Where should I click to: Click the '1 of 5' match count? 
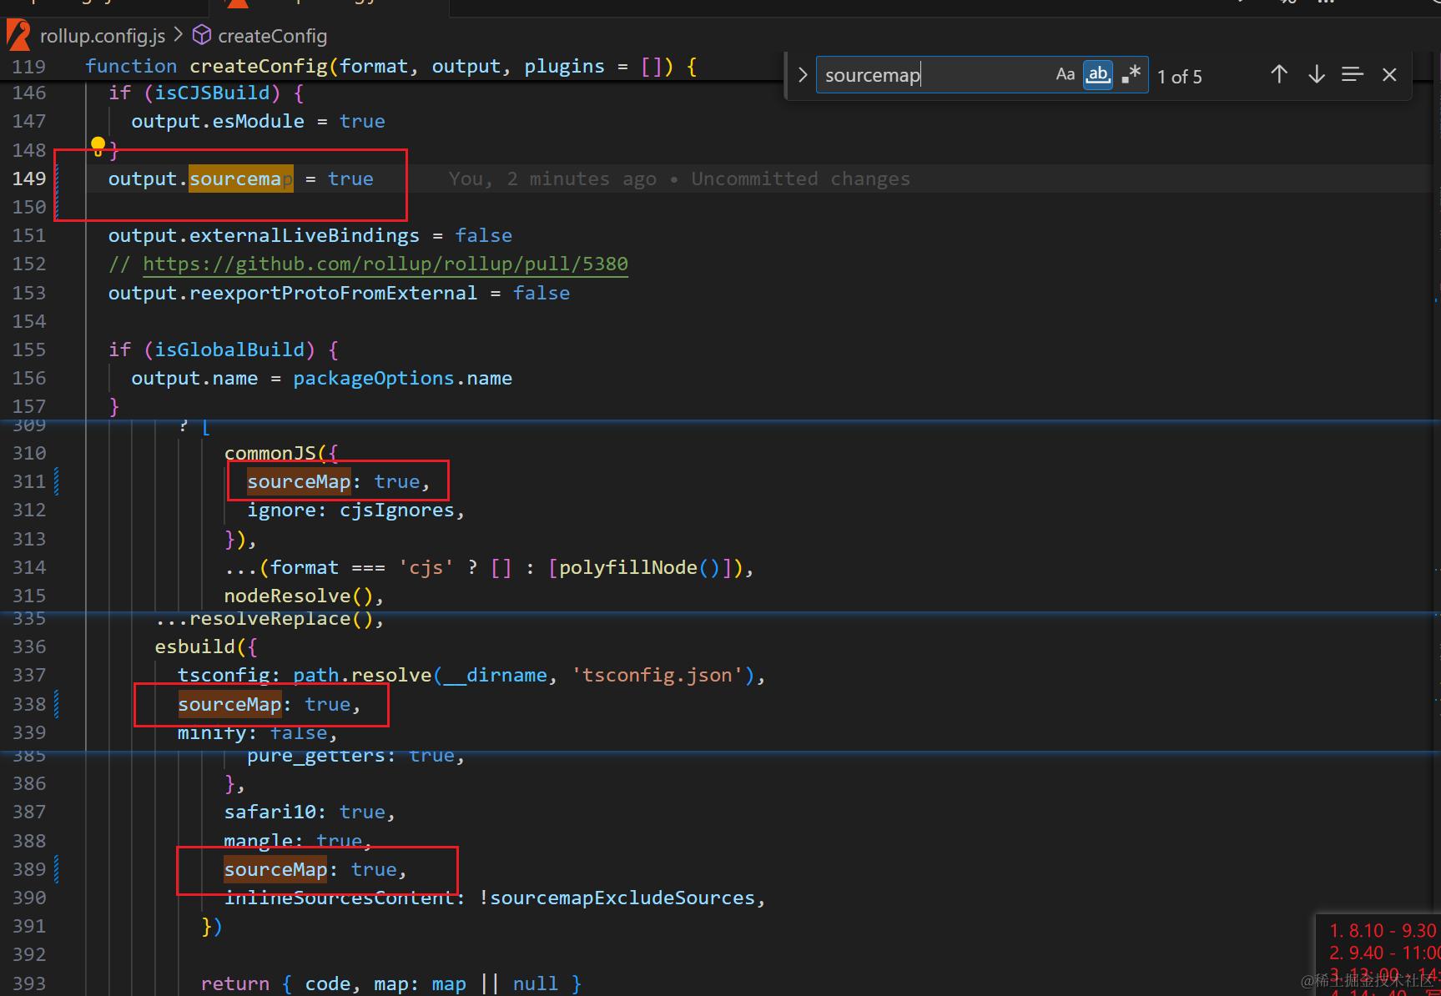click(1180, 77)
